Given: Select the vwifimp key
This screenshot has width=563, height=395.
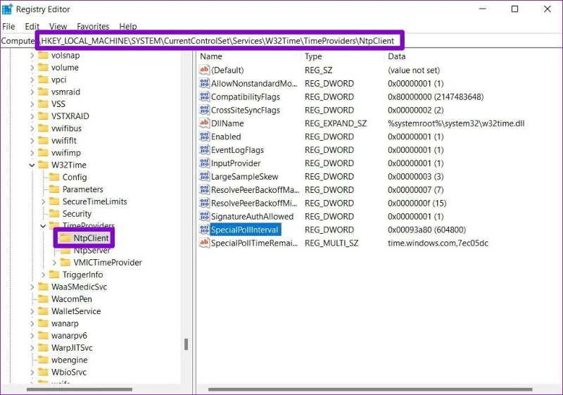Looking at the screenshot, I should 66,153.
